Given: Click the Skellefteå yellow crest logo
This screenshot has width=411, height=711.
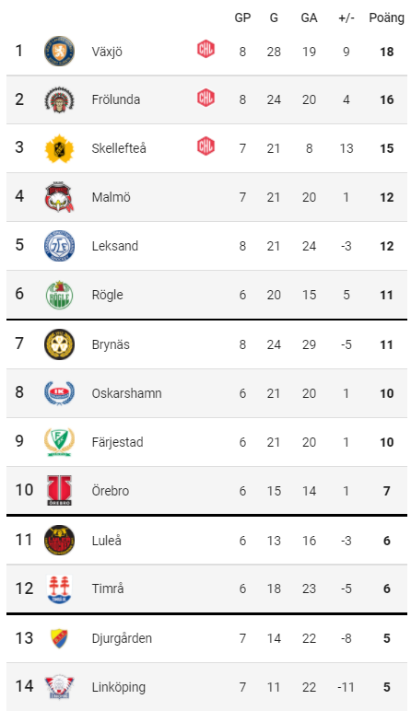Looking at the screenshot, I should [x=59, y=148].
